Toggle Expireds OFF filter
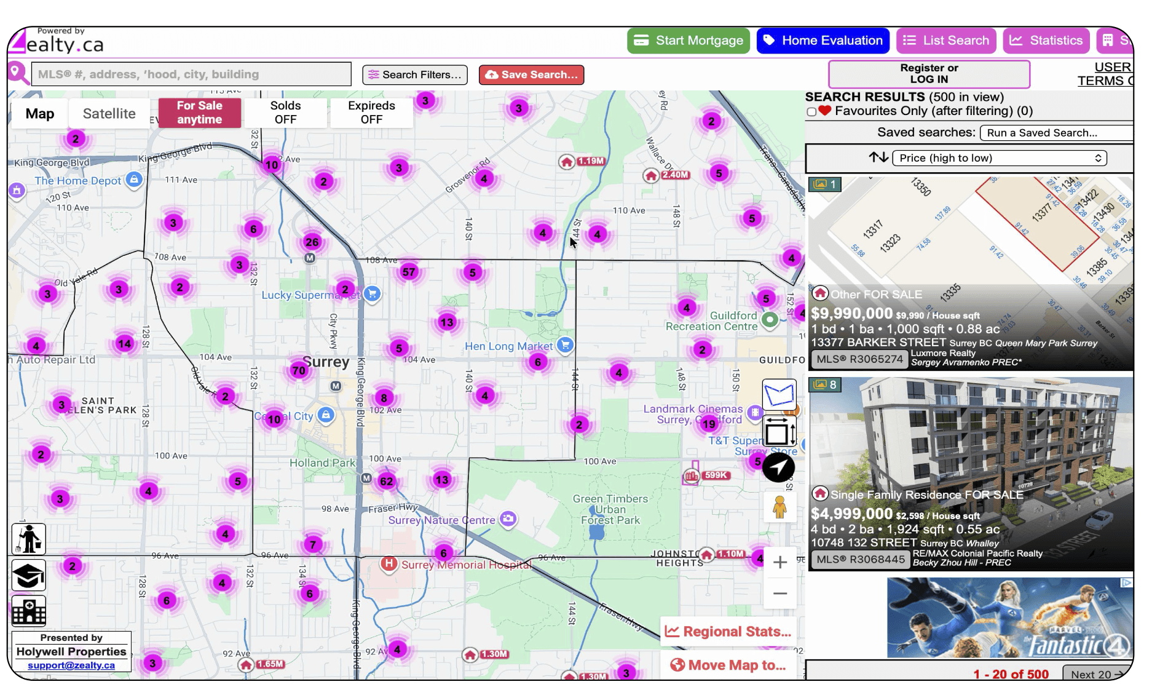The image size is (1168, 695). [371, 113]
